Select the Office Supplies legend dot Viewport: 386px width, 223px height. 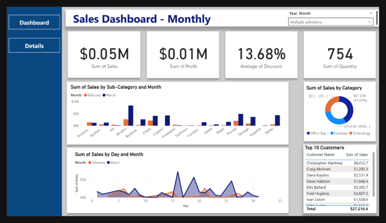pos(308,133)
